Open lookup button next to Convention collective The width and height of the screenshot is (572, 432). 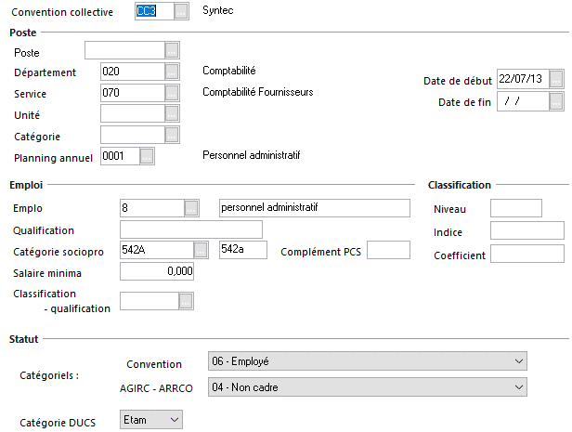[181, 11]
